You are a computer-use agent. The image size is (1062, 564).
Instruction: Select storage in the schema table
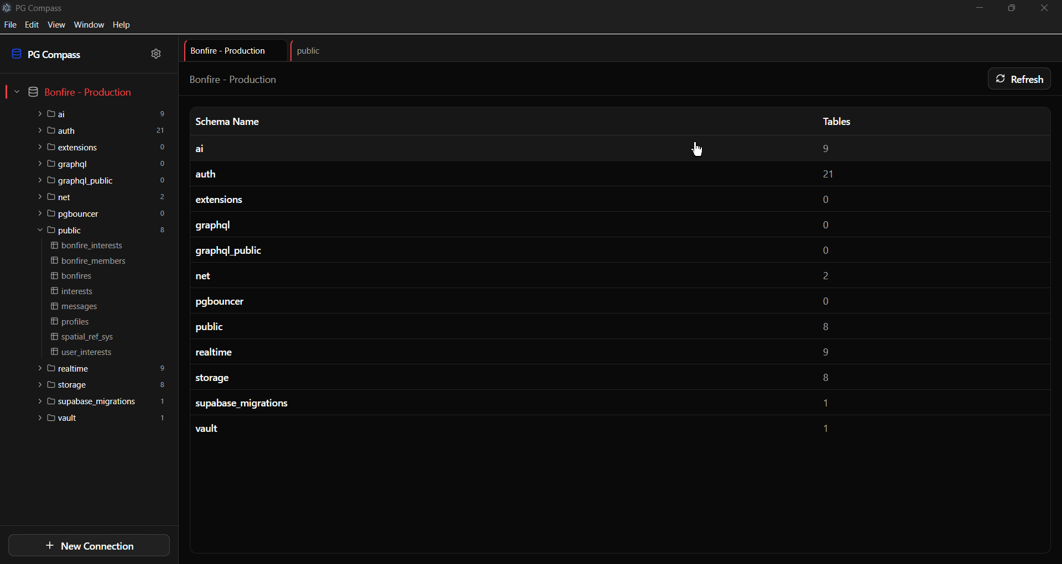[620, 378]
